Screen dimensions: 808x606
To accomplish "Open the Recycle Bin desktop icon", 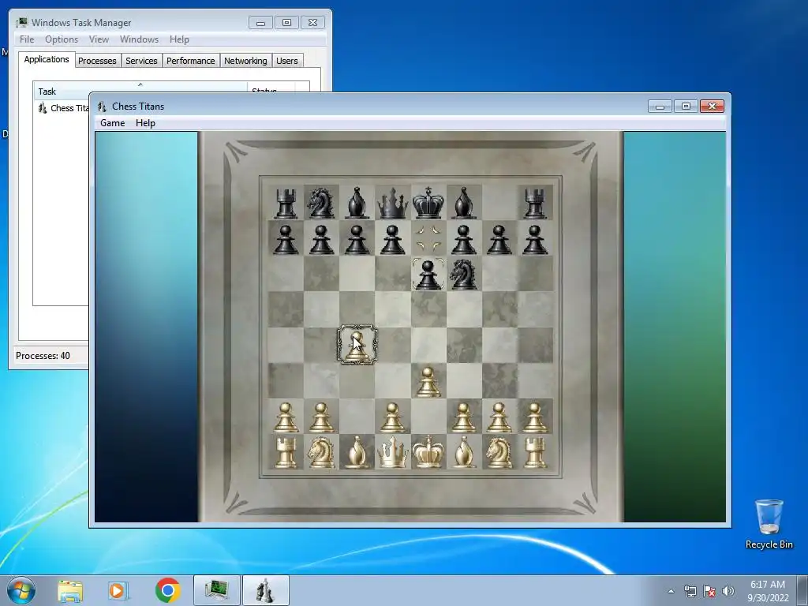I will coord(769,524).
